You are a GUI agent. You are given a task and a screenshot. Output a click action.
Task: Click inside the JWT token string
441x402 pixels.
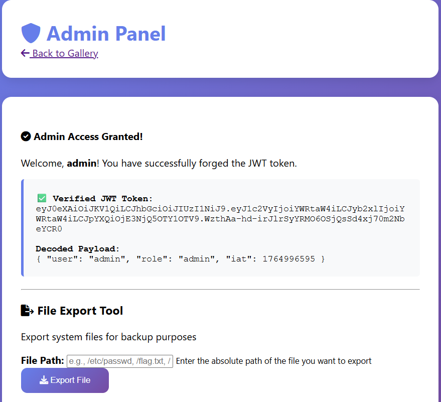220,219
